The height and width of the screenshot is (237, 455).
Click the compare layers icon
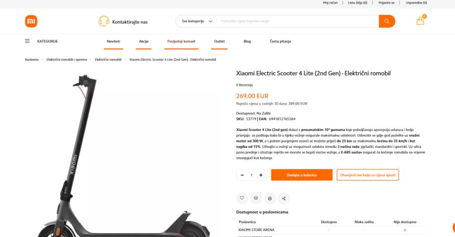click(x=255, y=198)
